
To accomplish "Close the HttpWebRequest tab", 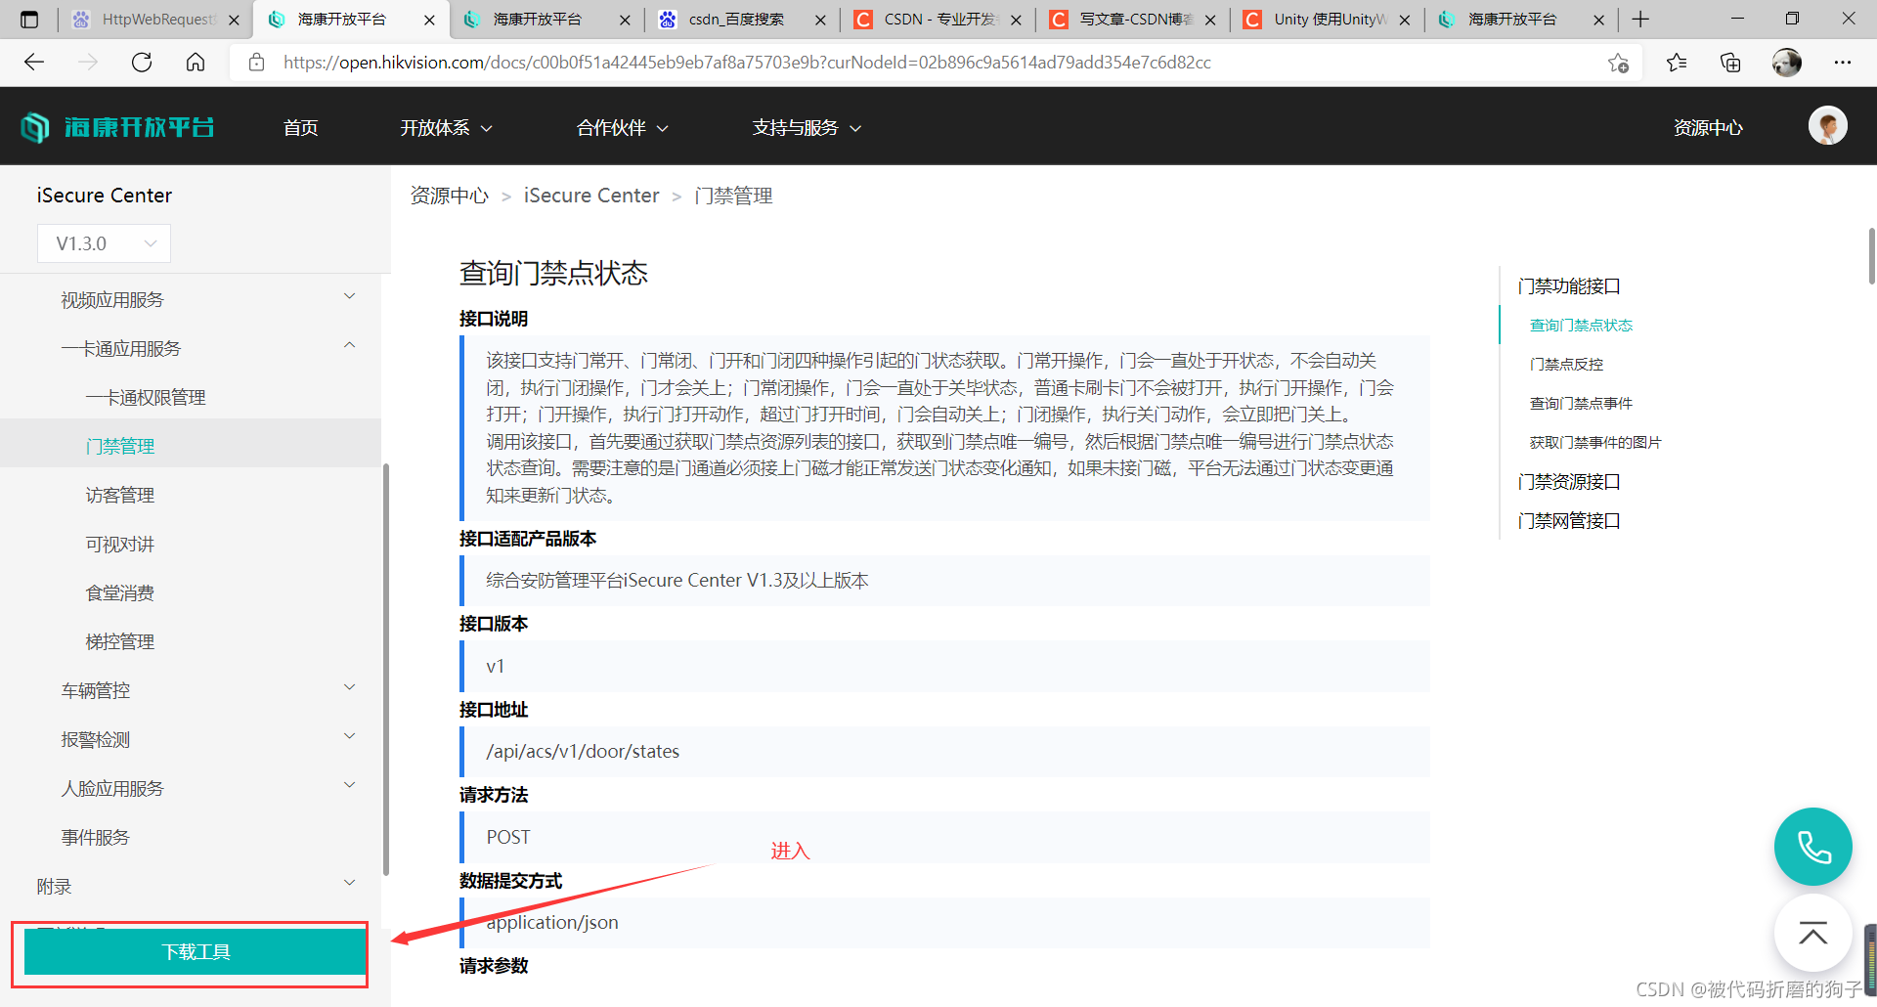I will point(234,20).
